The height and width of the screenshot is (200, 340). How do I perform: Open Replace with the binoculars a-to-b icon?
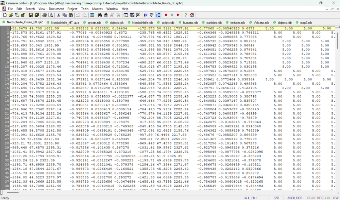[x=106, y=15]
